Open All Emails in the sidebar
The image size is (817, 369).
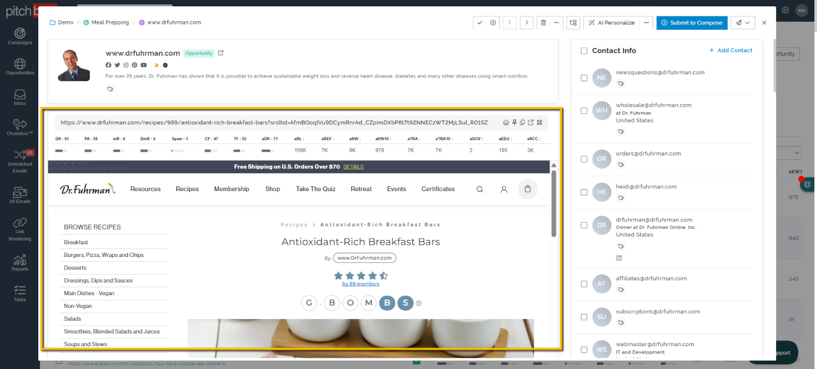coord(20,195)
